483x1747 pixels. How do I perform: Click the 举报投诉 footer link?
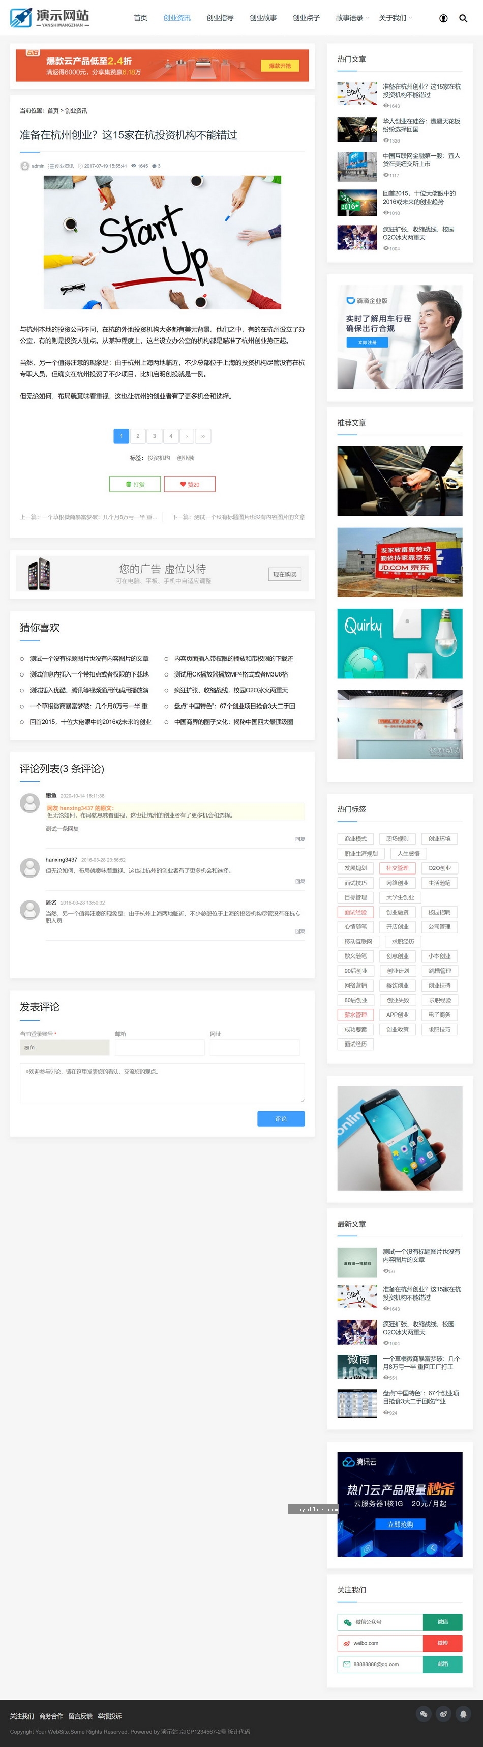tap(110, 1716)
